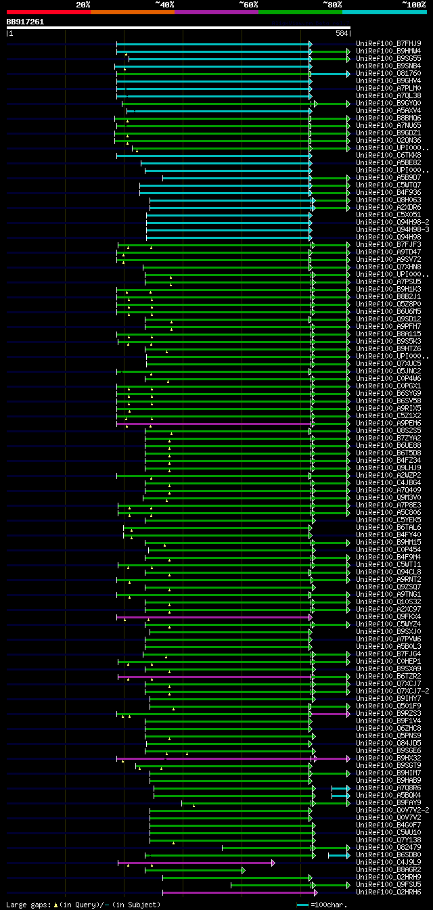The height and width of the screenshot is (910, 433).
Task: Click the purple ~60% identity legend segment
Action: [216, 12]
